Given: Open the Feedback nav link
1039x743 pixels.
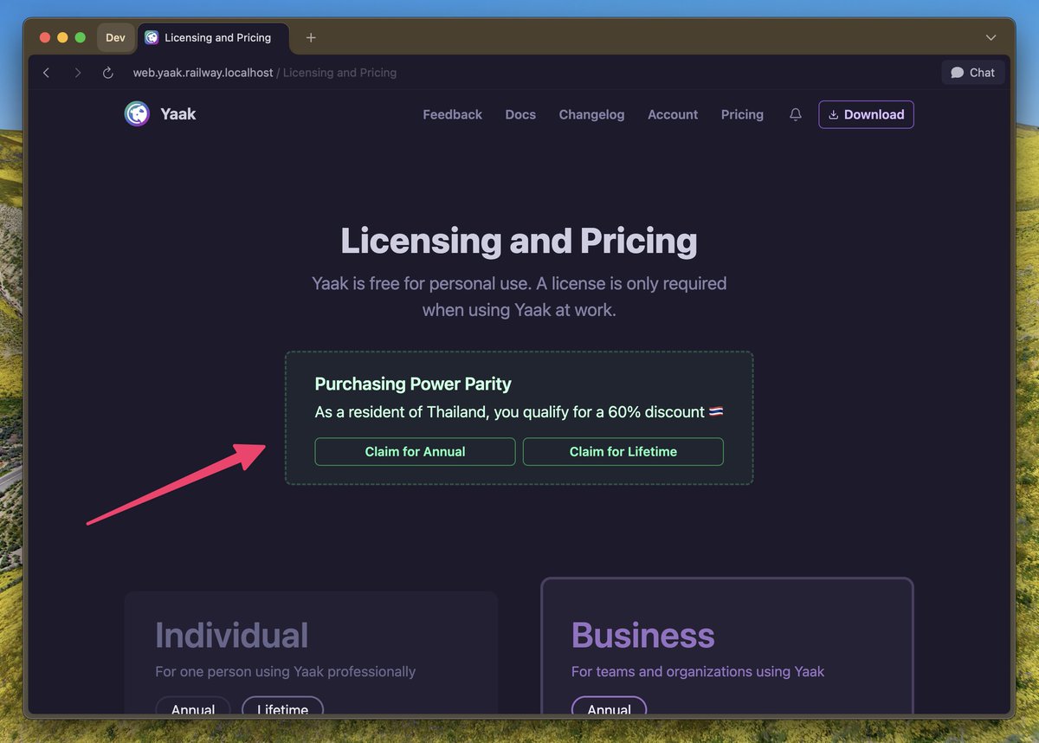Looking at the screenshot, I should point(452,114).
